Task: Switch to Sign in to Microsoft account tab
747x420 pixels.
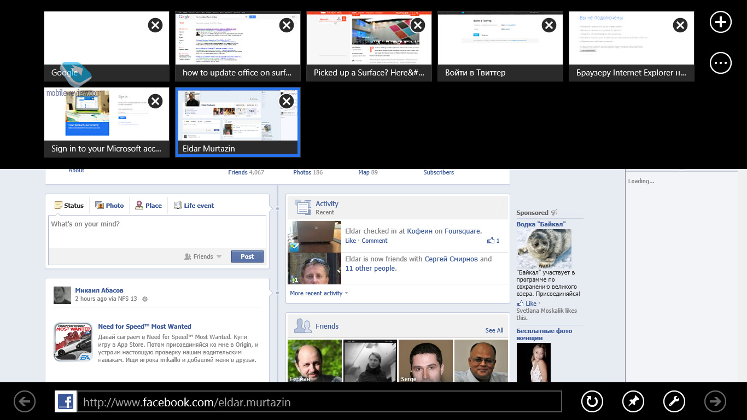Action: 106,122
